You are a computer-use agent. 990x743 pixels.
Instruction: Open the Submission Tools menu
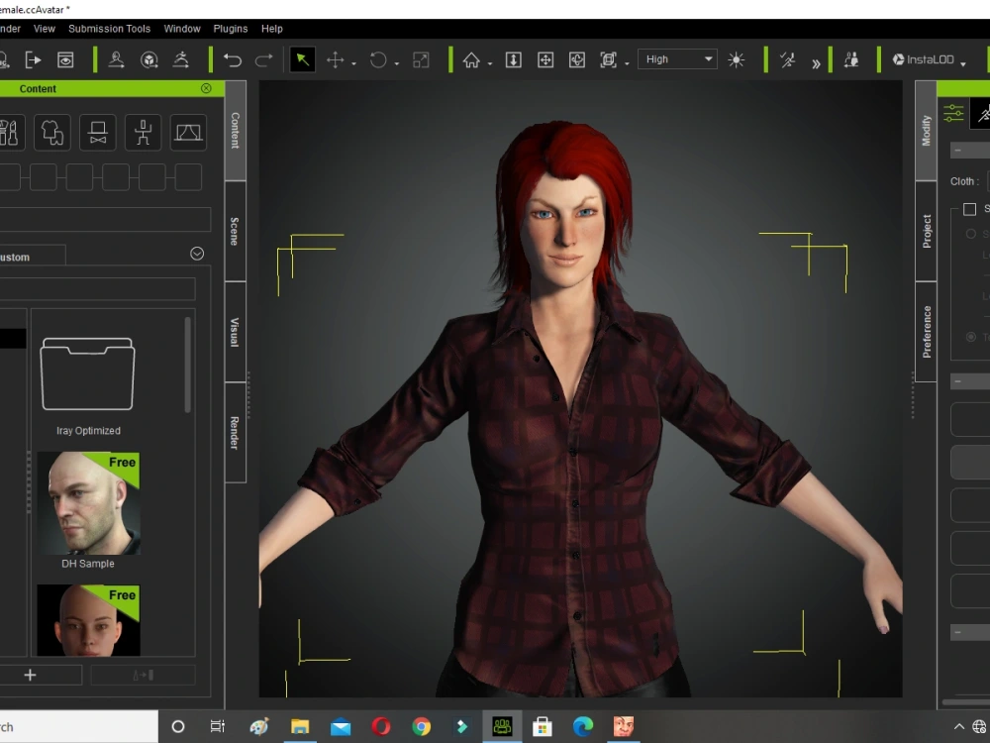(x=109, y=29)
